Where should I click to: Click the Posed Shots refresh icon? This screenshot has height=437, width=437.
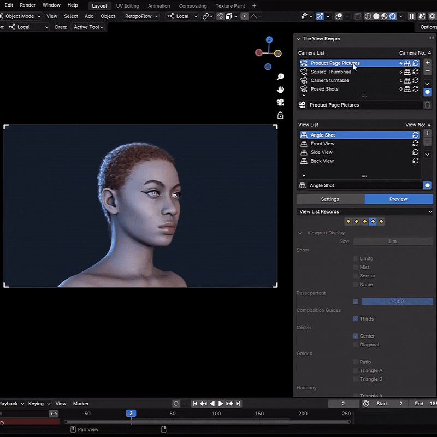point(416,89)
